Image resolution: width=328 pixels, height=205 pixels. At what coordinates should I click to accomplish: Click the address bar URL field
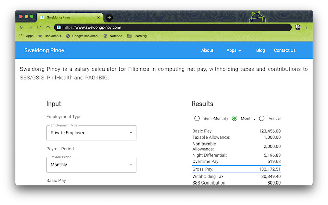point(173,27)
